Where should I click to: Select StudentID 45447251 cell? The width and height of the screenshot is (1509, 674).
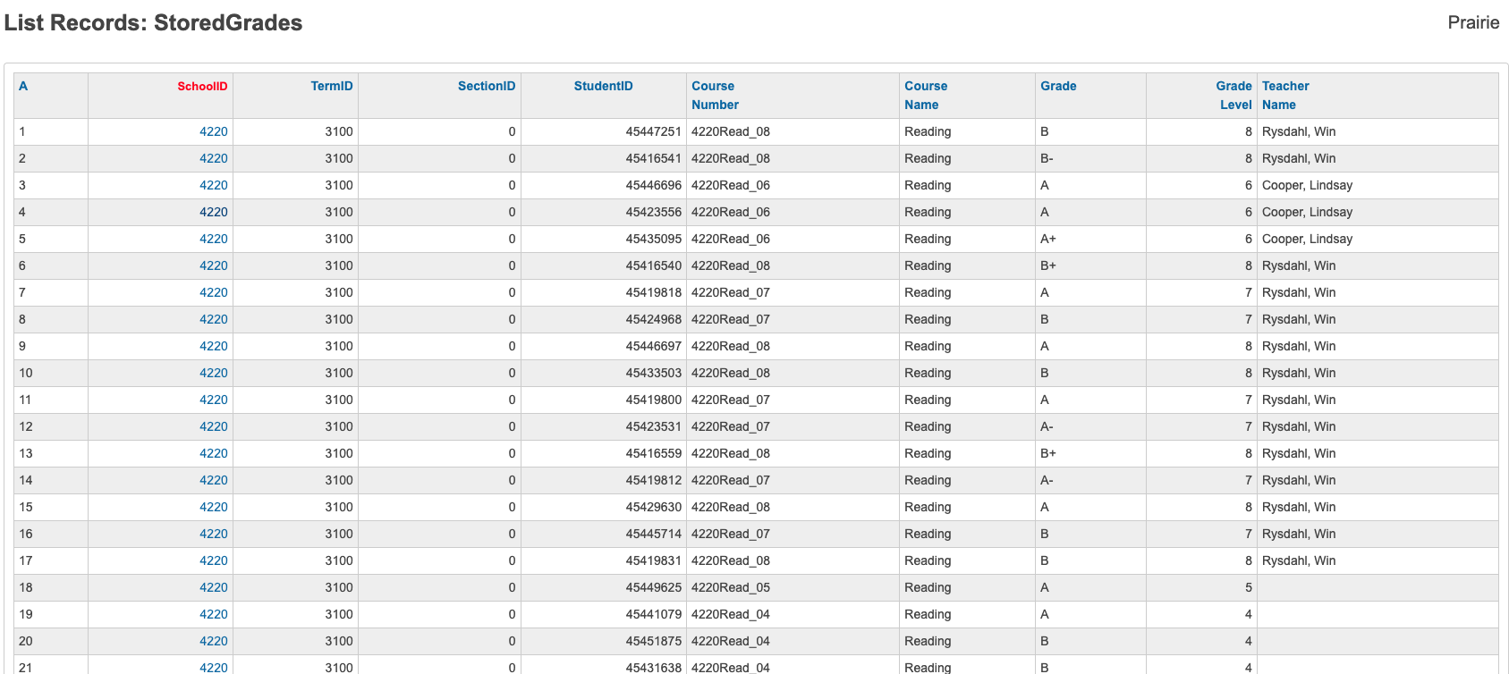pos(604,131)
